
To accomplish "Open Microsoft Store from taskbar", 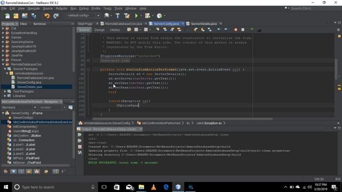I will [116, 187].
